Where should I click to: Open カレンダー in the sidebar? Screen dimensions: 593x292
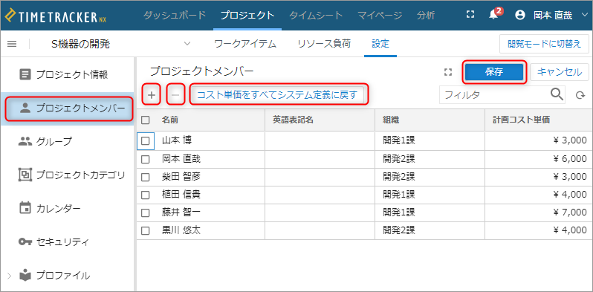point(58,208)
